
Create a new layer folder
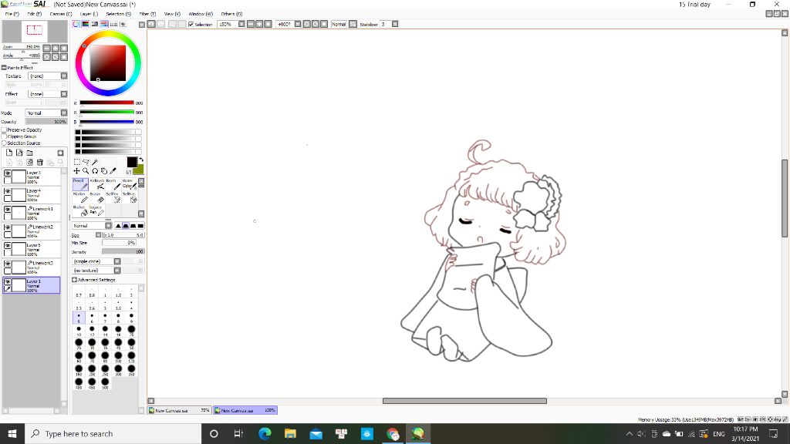click(30, 153)
